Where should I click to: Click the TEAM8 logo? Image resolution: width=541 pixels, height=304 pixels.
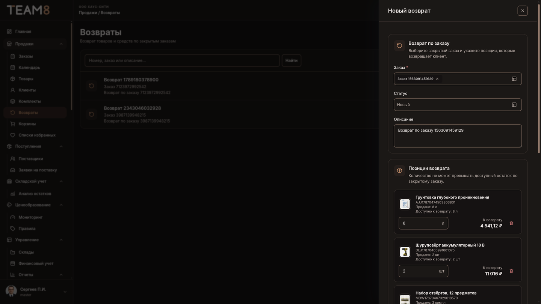pos(28,10)
